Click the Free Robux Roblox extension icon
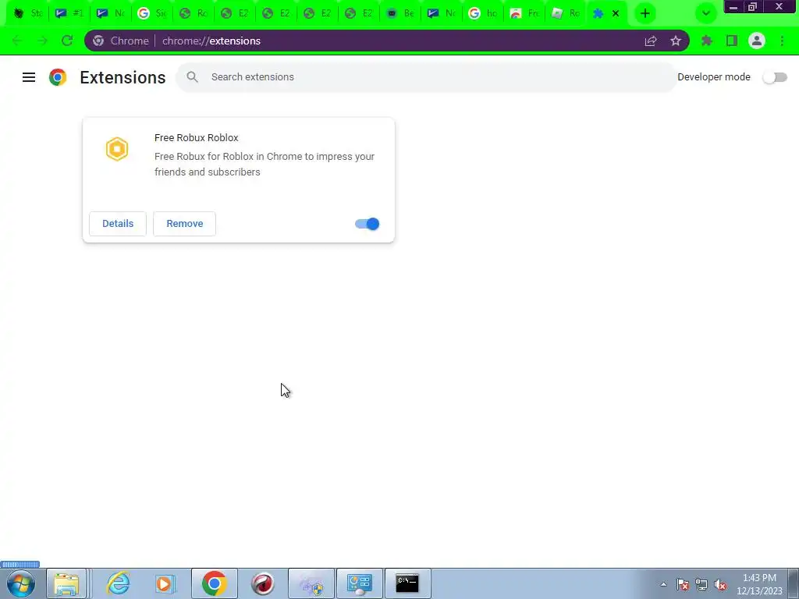Viewport: 799px width, 599px height. [117, 149]
